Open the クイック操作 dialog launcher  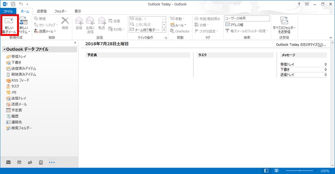click(166, 38)
